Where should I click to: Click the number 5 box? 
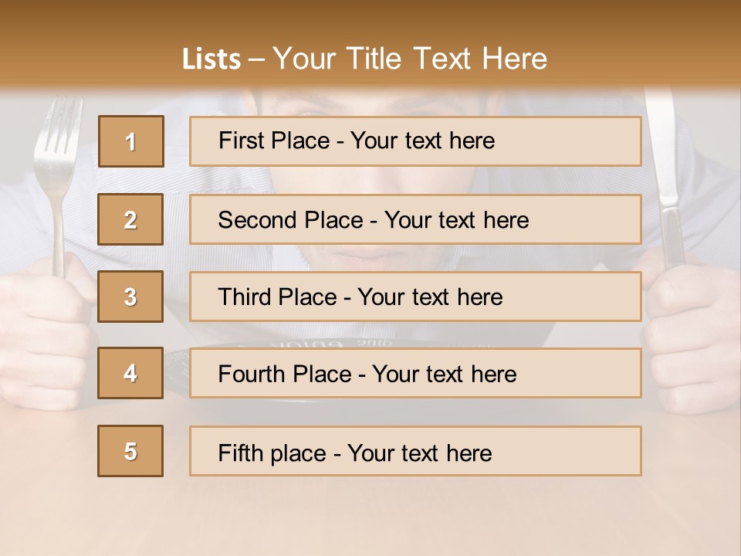[130, 451]
